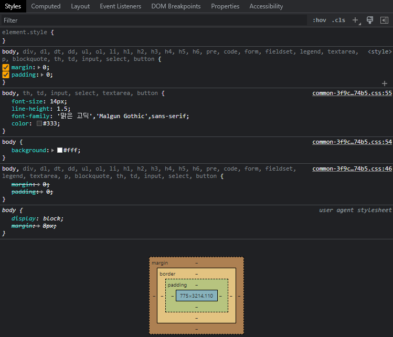Toggle the :hov element state button
Screen dimensions: 393x337
tap(320, 20)
